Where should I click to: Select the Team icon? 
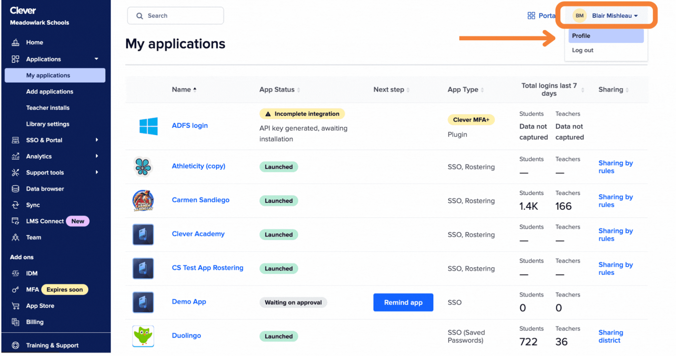[16, 237]
